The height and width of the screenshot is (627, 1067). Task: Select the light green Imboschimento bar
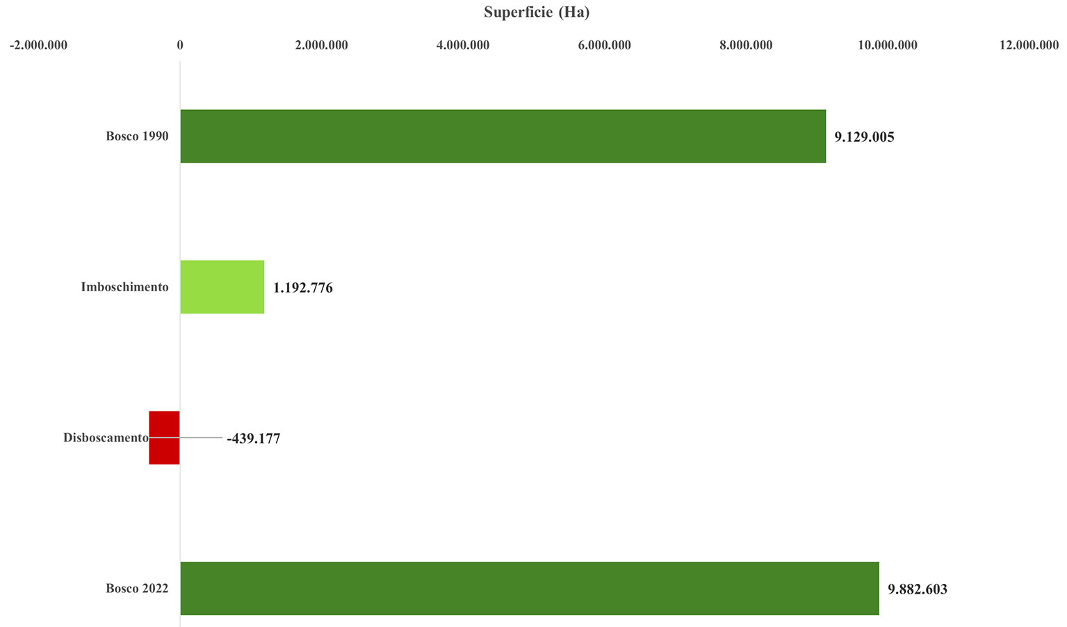(x=222, y=287)
